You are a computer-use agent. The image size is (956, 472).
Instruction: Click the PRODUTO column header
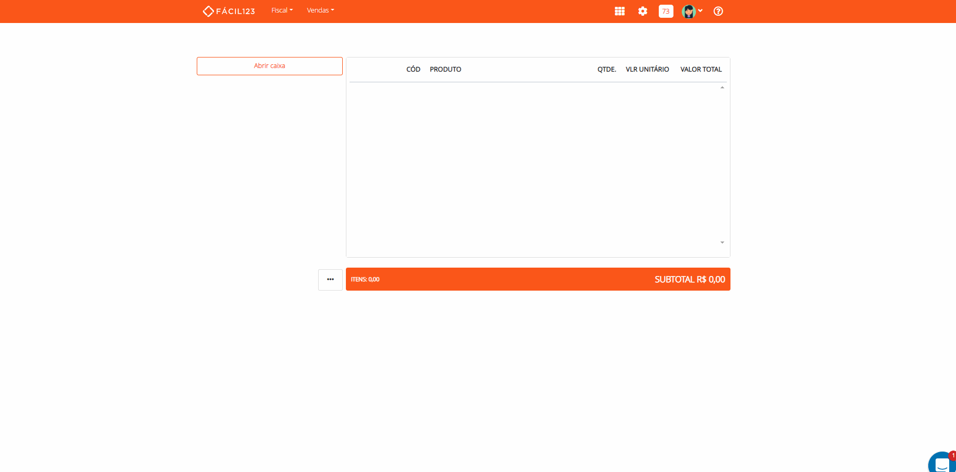[445, 70]
